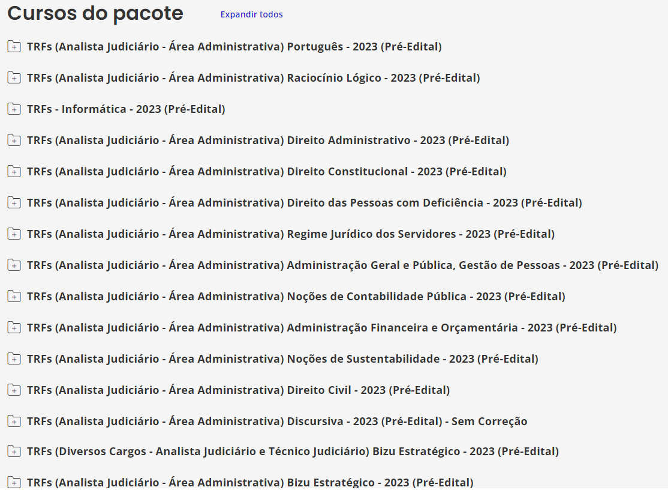668x490 pixels.
Task: Click folder icon beside Noções de Contabilidade Pública
Action: [x=14, y=296]
